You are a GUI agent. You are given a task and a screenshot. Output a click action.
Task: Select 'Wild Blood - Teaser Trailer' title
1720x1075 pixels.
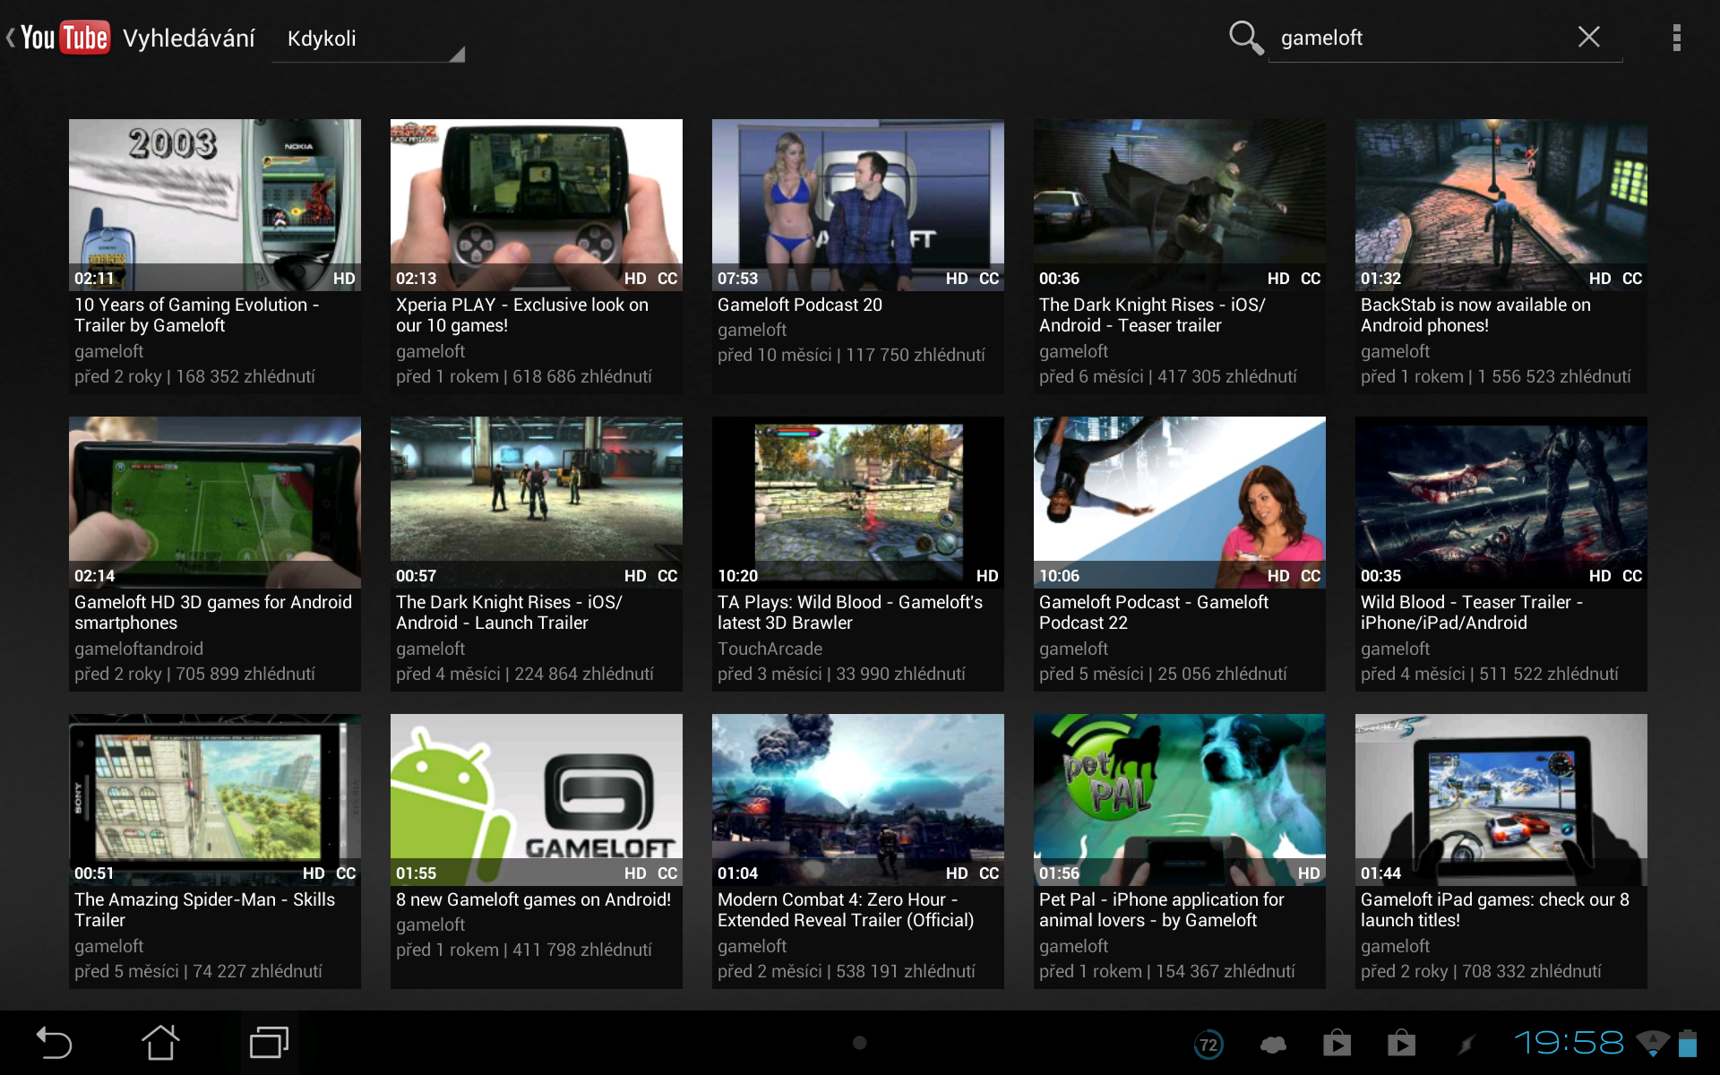1472,613
